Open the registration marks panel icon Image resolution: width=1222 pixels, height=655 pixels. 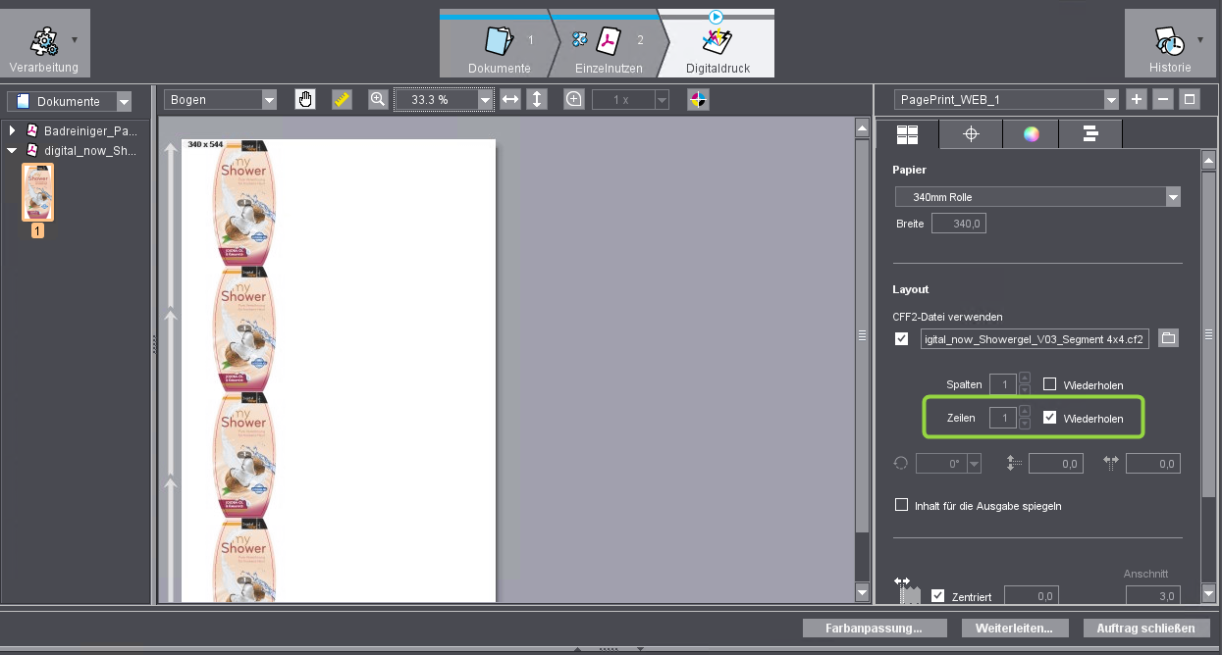pyautogui.click(x=970, y=134)
